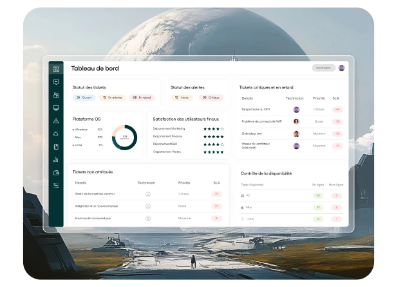Open the Problème de connectivité WiFi ticket

263,121
